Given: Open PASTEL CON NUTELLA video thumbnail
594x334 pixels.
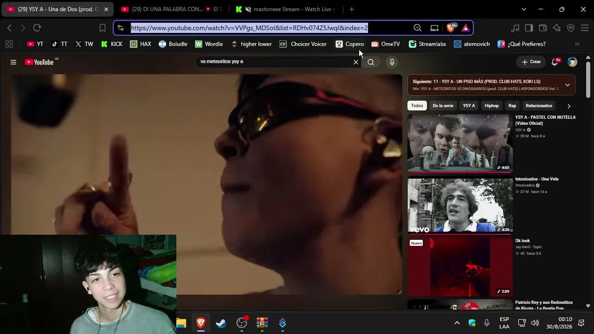Looking at the screenshot, I should pyautogui.click(x=460, y=143).
